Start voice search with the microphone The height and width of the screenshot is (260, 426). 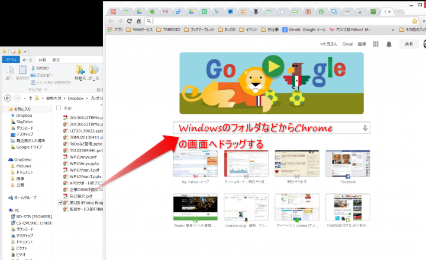[x=365, y=128]
